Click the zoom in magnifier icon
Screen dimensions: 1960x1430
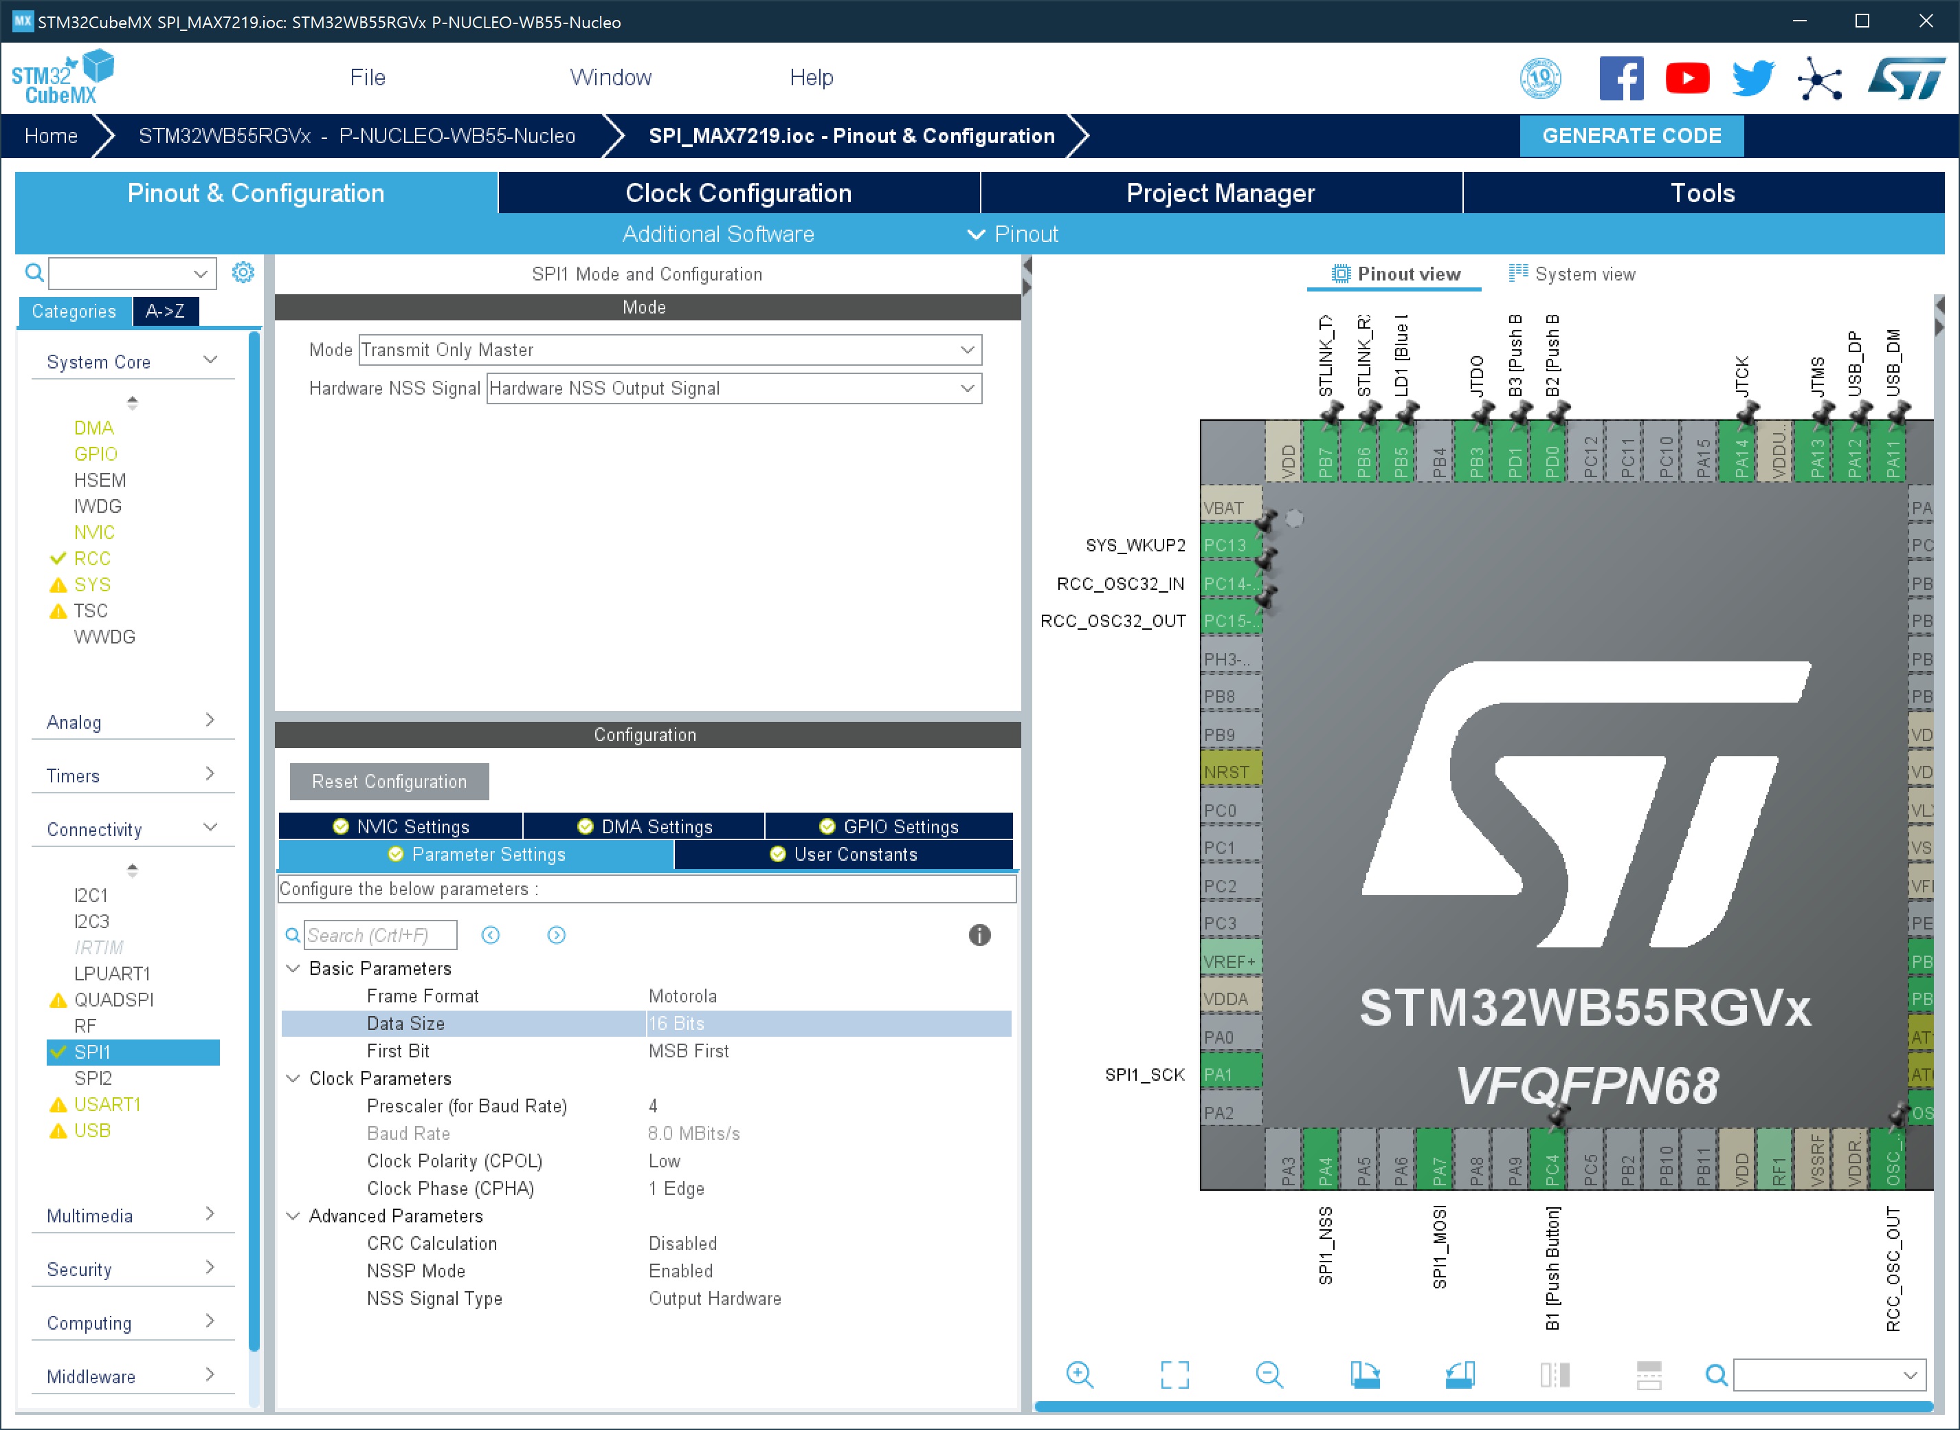click(x=1079, y=1374)
